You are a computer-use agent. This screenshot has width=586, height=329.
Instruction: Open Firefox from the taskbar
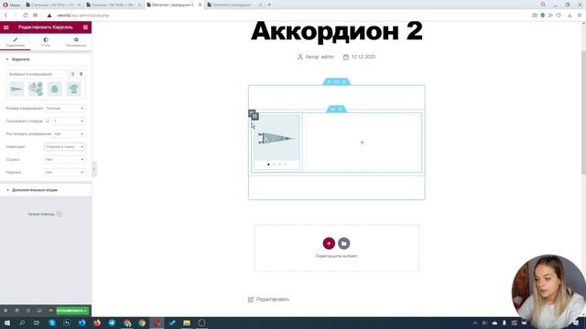[x=97, y=323]
